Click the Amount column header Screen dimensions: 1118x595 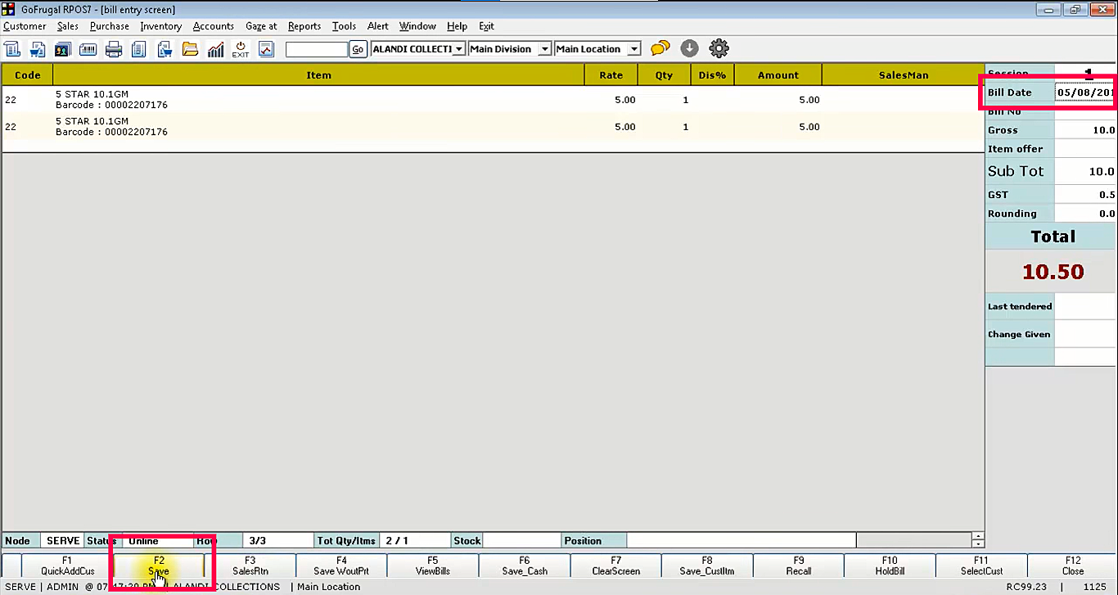[778, 75]
